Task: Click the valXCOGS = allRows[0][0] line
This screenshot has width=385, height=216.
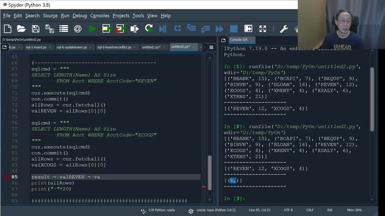Action: click(68, 165)
